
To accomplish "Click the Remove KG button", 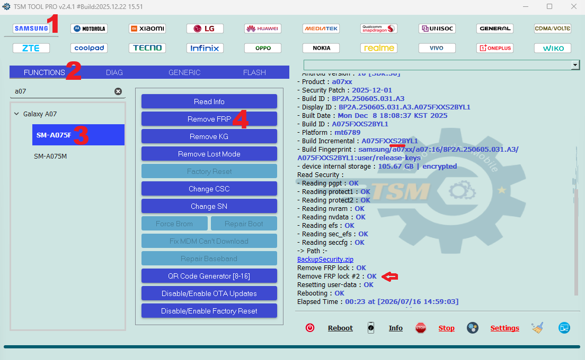I will pos(209,136).
